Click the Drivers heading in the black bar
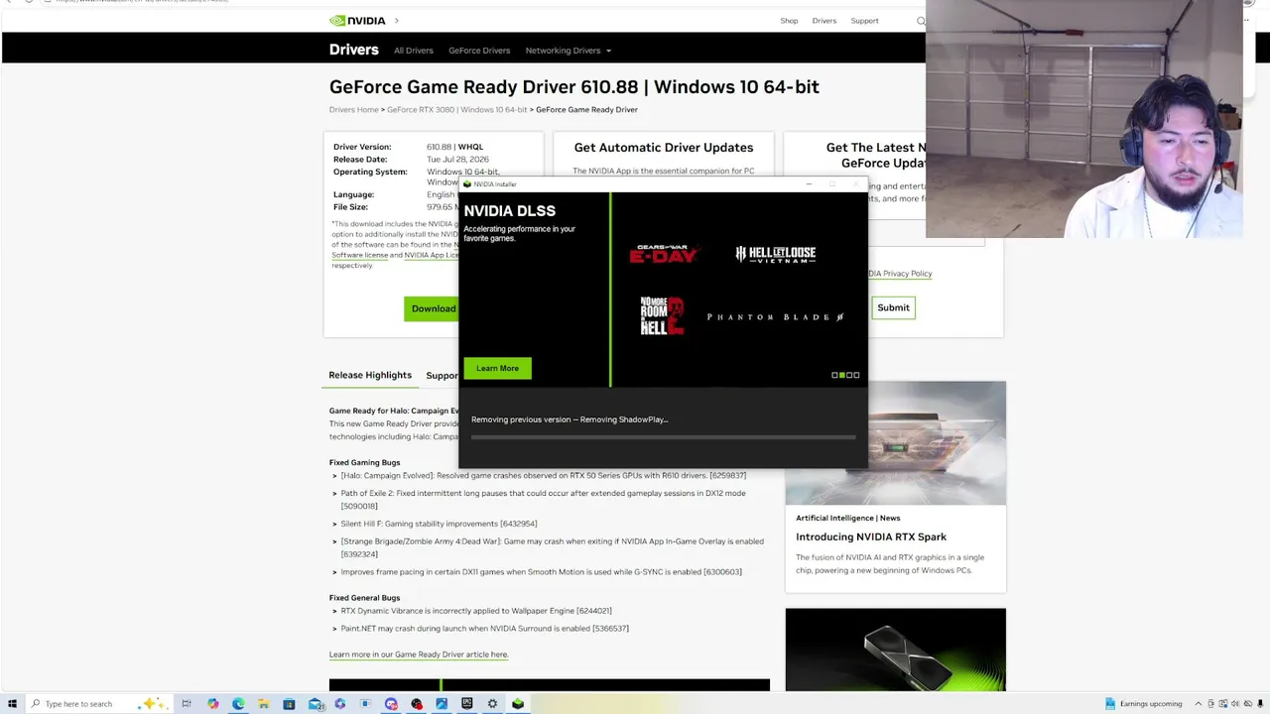This screenshot has height=714, width=1270. point(354,50)
